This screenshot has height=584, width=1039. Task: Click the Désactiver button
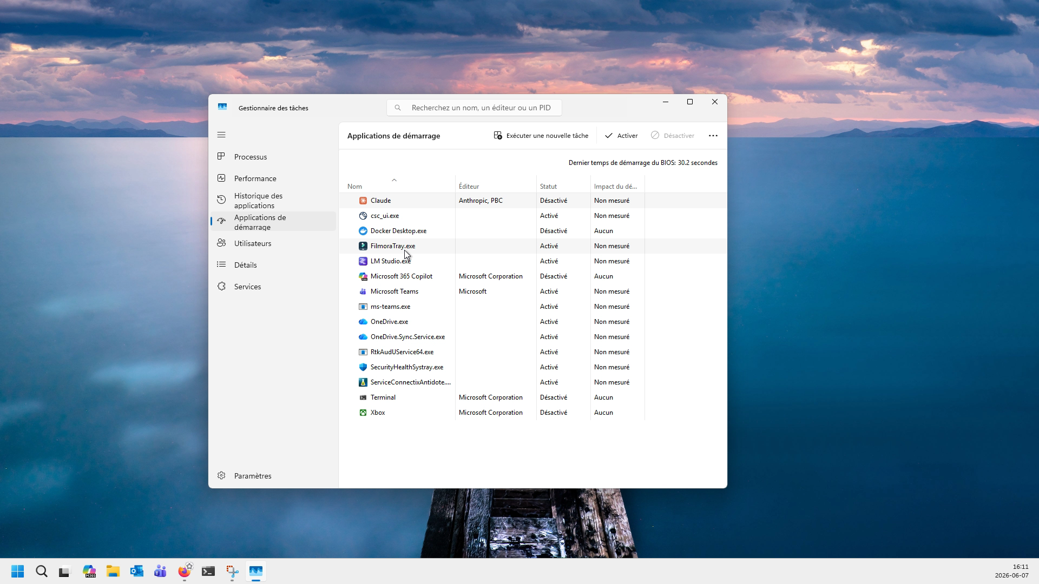(x=673, y=136)
